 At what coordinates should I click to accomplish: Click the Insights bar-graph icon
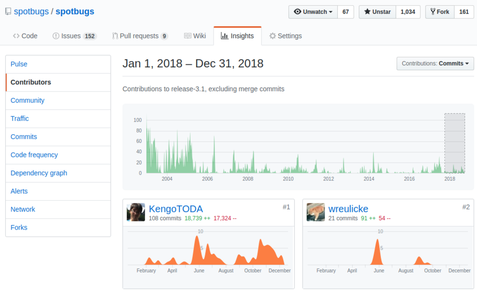click(x=224, y=36)
